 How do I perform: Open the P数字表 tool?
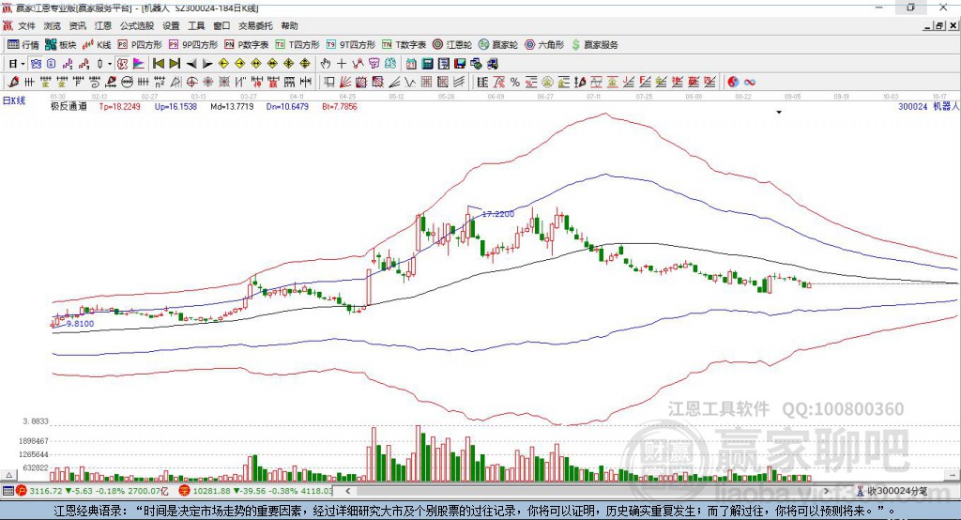pos(247,45)
